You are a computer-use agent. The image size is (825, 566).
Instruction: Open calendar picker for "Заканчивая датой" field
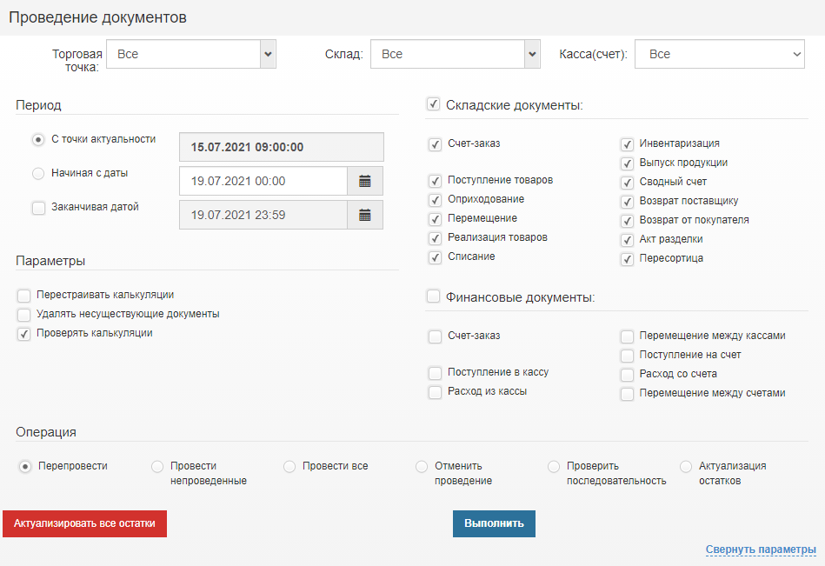pos(366,215)
